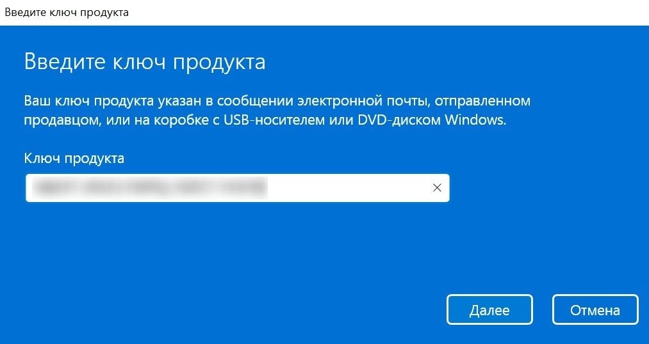Erase entered key using the clear icon
Screen dimensions: 649x344
tap(437, 188)
